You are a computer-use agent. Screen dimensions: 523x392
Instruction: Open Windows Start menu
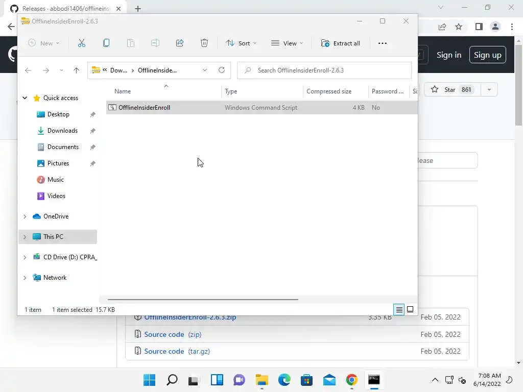point(150,380)
